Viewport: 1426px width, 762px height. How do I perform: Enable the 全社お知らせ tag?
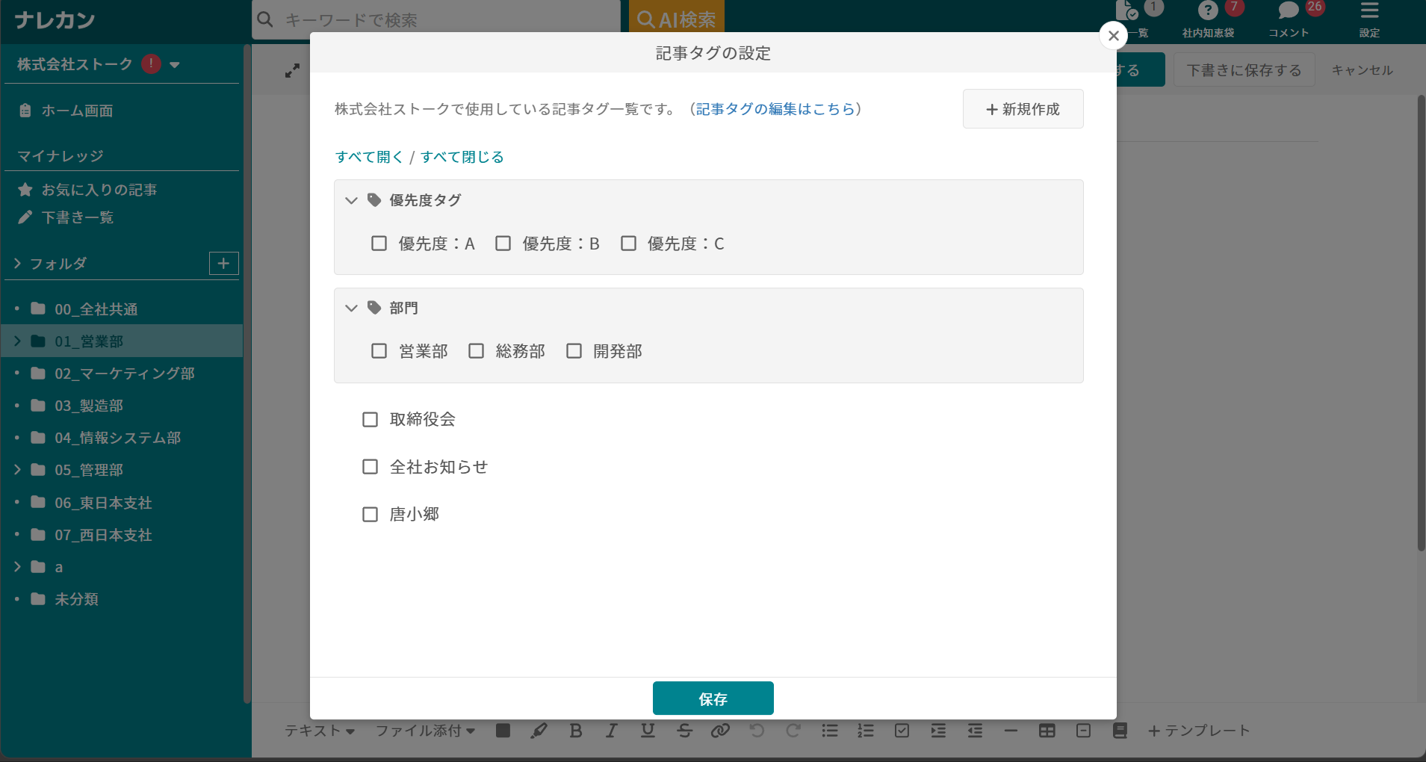[x=370, y=467]
